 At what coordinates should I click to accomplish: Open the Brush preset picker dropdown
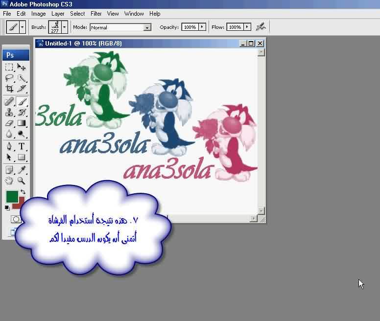[x=65, y=27]
